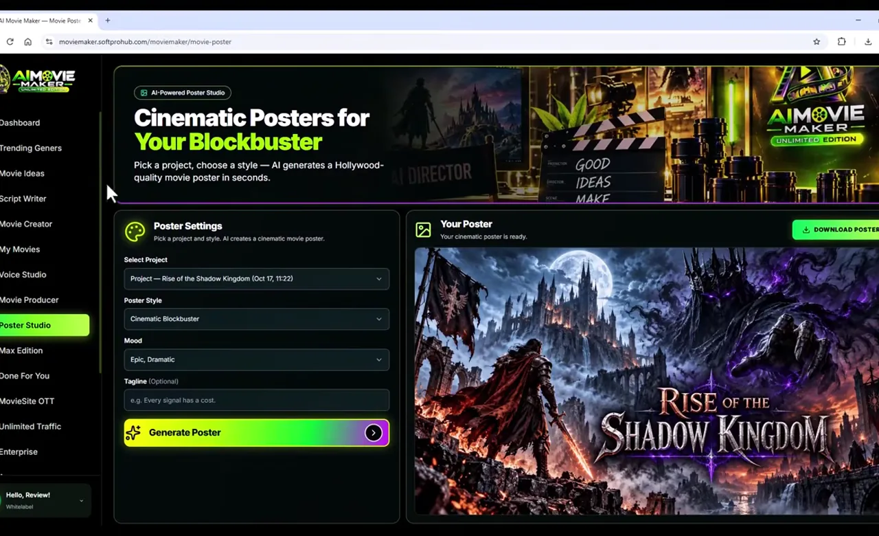Viewport: 879px width, 536px height.
Task: Show browser downloads via the download icon
Action: pos(868,42)
